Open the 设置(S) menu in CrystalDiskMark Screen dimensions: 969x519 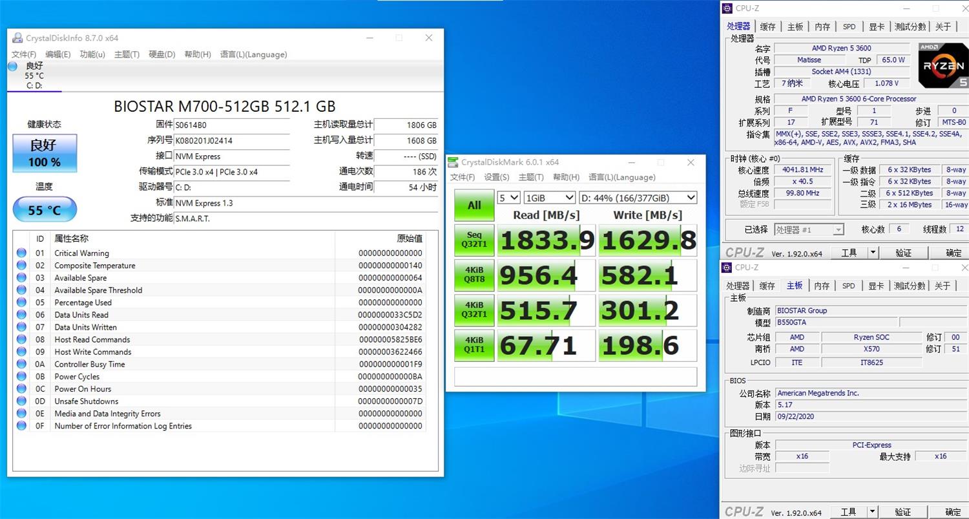496,177
